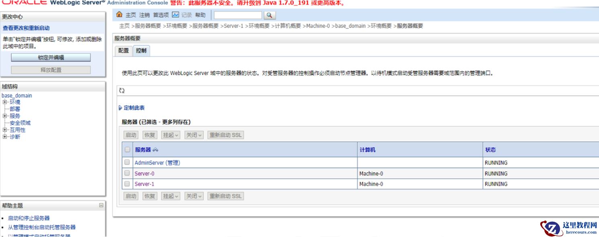
Task: Click the search magnifier icon
Action: point(269,16)
